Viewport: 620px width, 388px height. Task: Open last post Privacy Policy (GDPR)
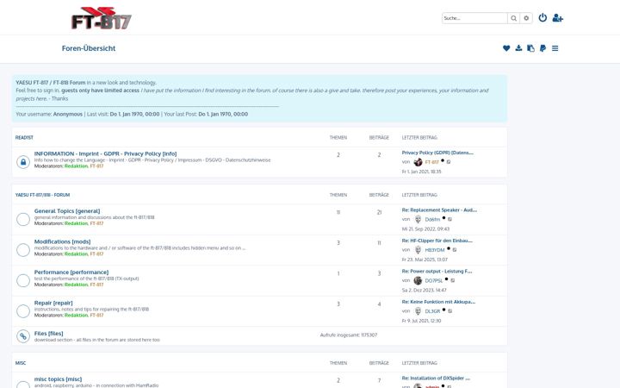(x=437, y=153)
